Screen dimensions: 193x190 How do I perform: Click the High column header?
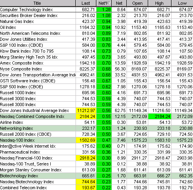(160, 3)
